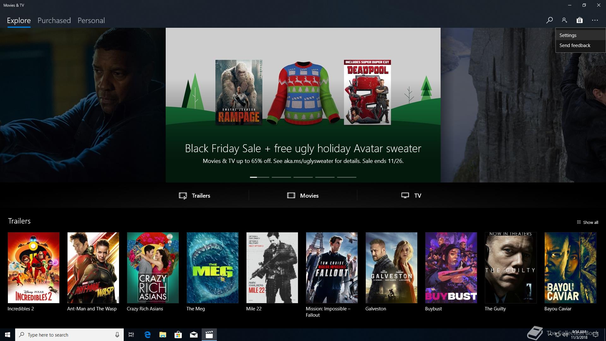This screenshot has height=341, width=606.
Task: Select Settings from the dropdown menu
Action: tap(580, 35)
